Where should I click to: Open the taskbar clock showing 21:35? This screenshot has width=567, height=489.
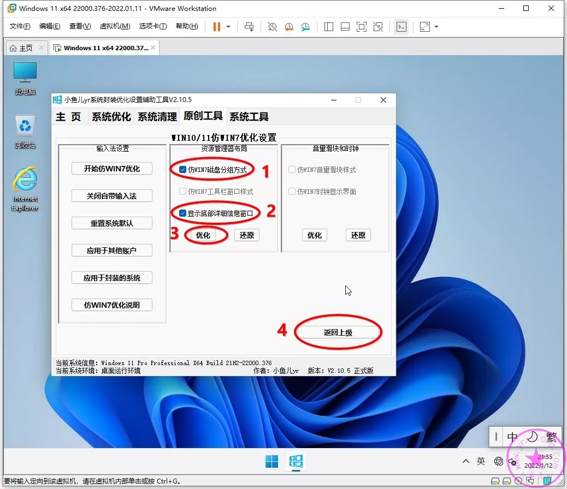coord(539,461)
